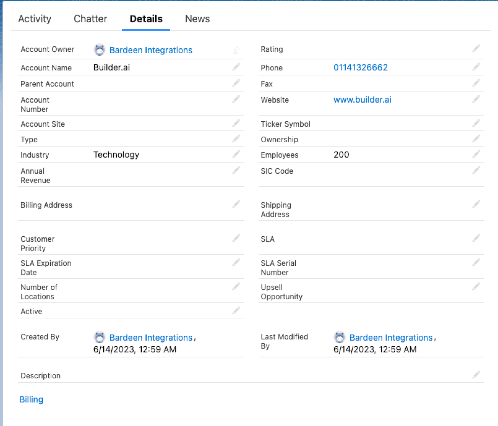Edit the Number of Locations pencil icon

point(236,286)
